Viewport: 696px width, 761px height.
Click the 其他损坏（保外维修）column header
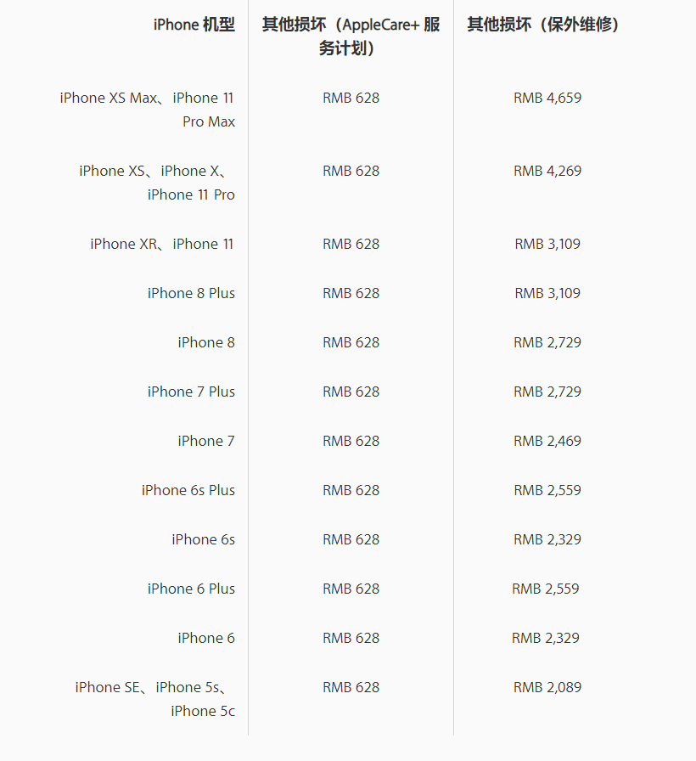tap(547, 25)
